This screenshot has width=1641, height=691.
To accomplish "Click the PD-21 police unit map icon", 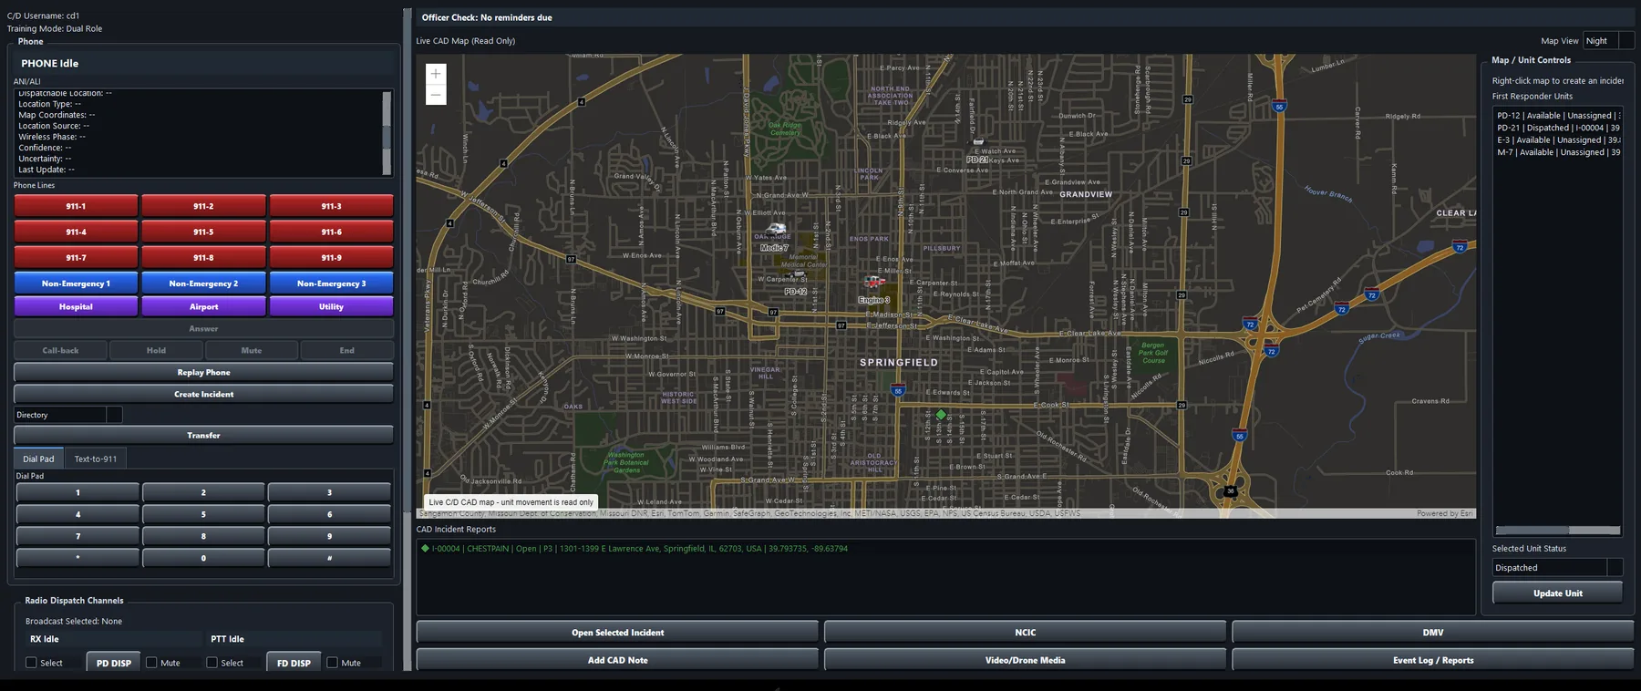I will (x=978, y=143).
